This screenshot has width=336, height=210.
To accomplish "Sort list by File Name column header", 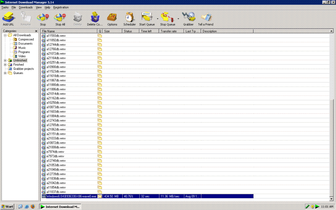I will tap(69, 31).
